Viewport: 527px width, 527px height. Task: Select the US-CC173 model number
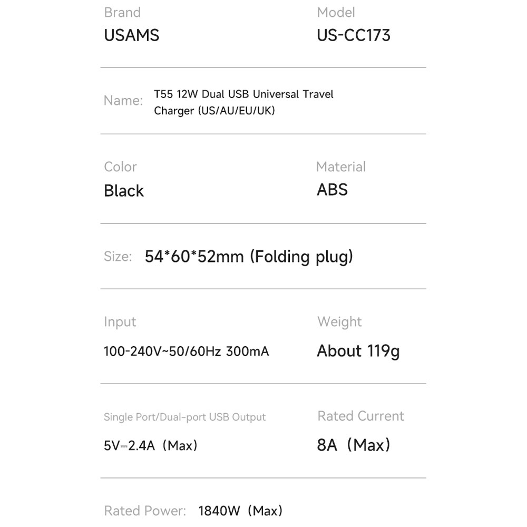(354, 35)
